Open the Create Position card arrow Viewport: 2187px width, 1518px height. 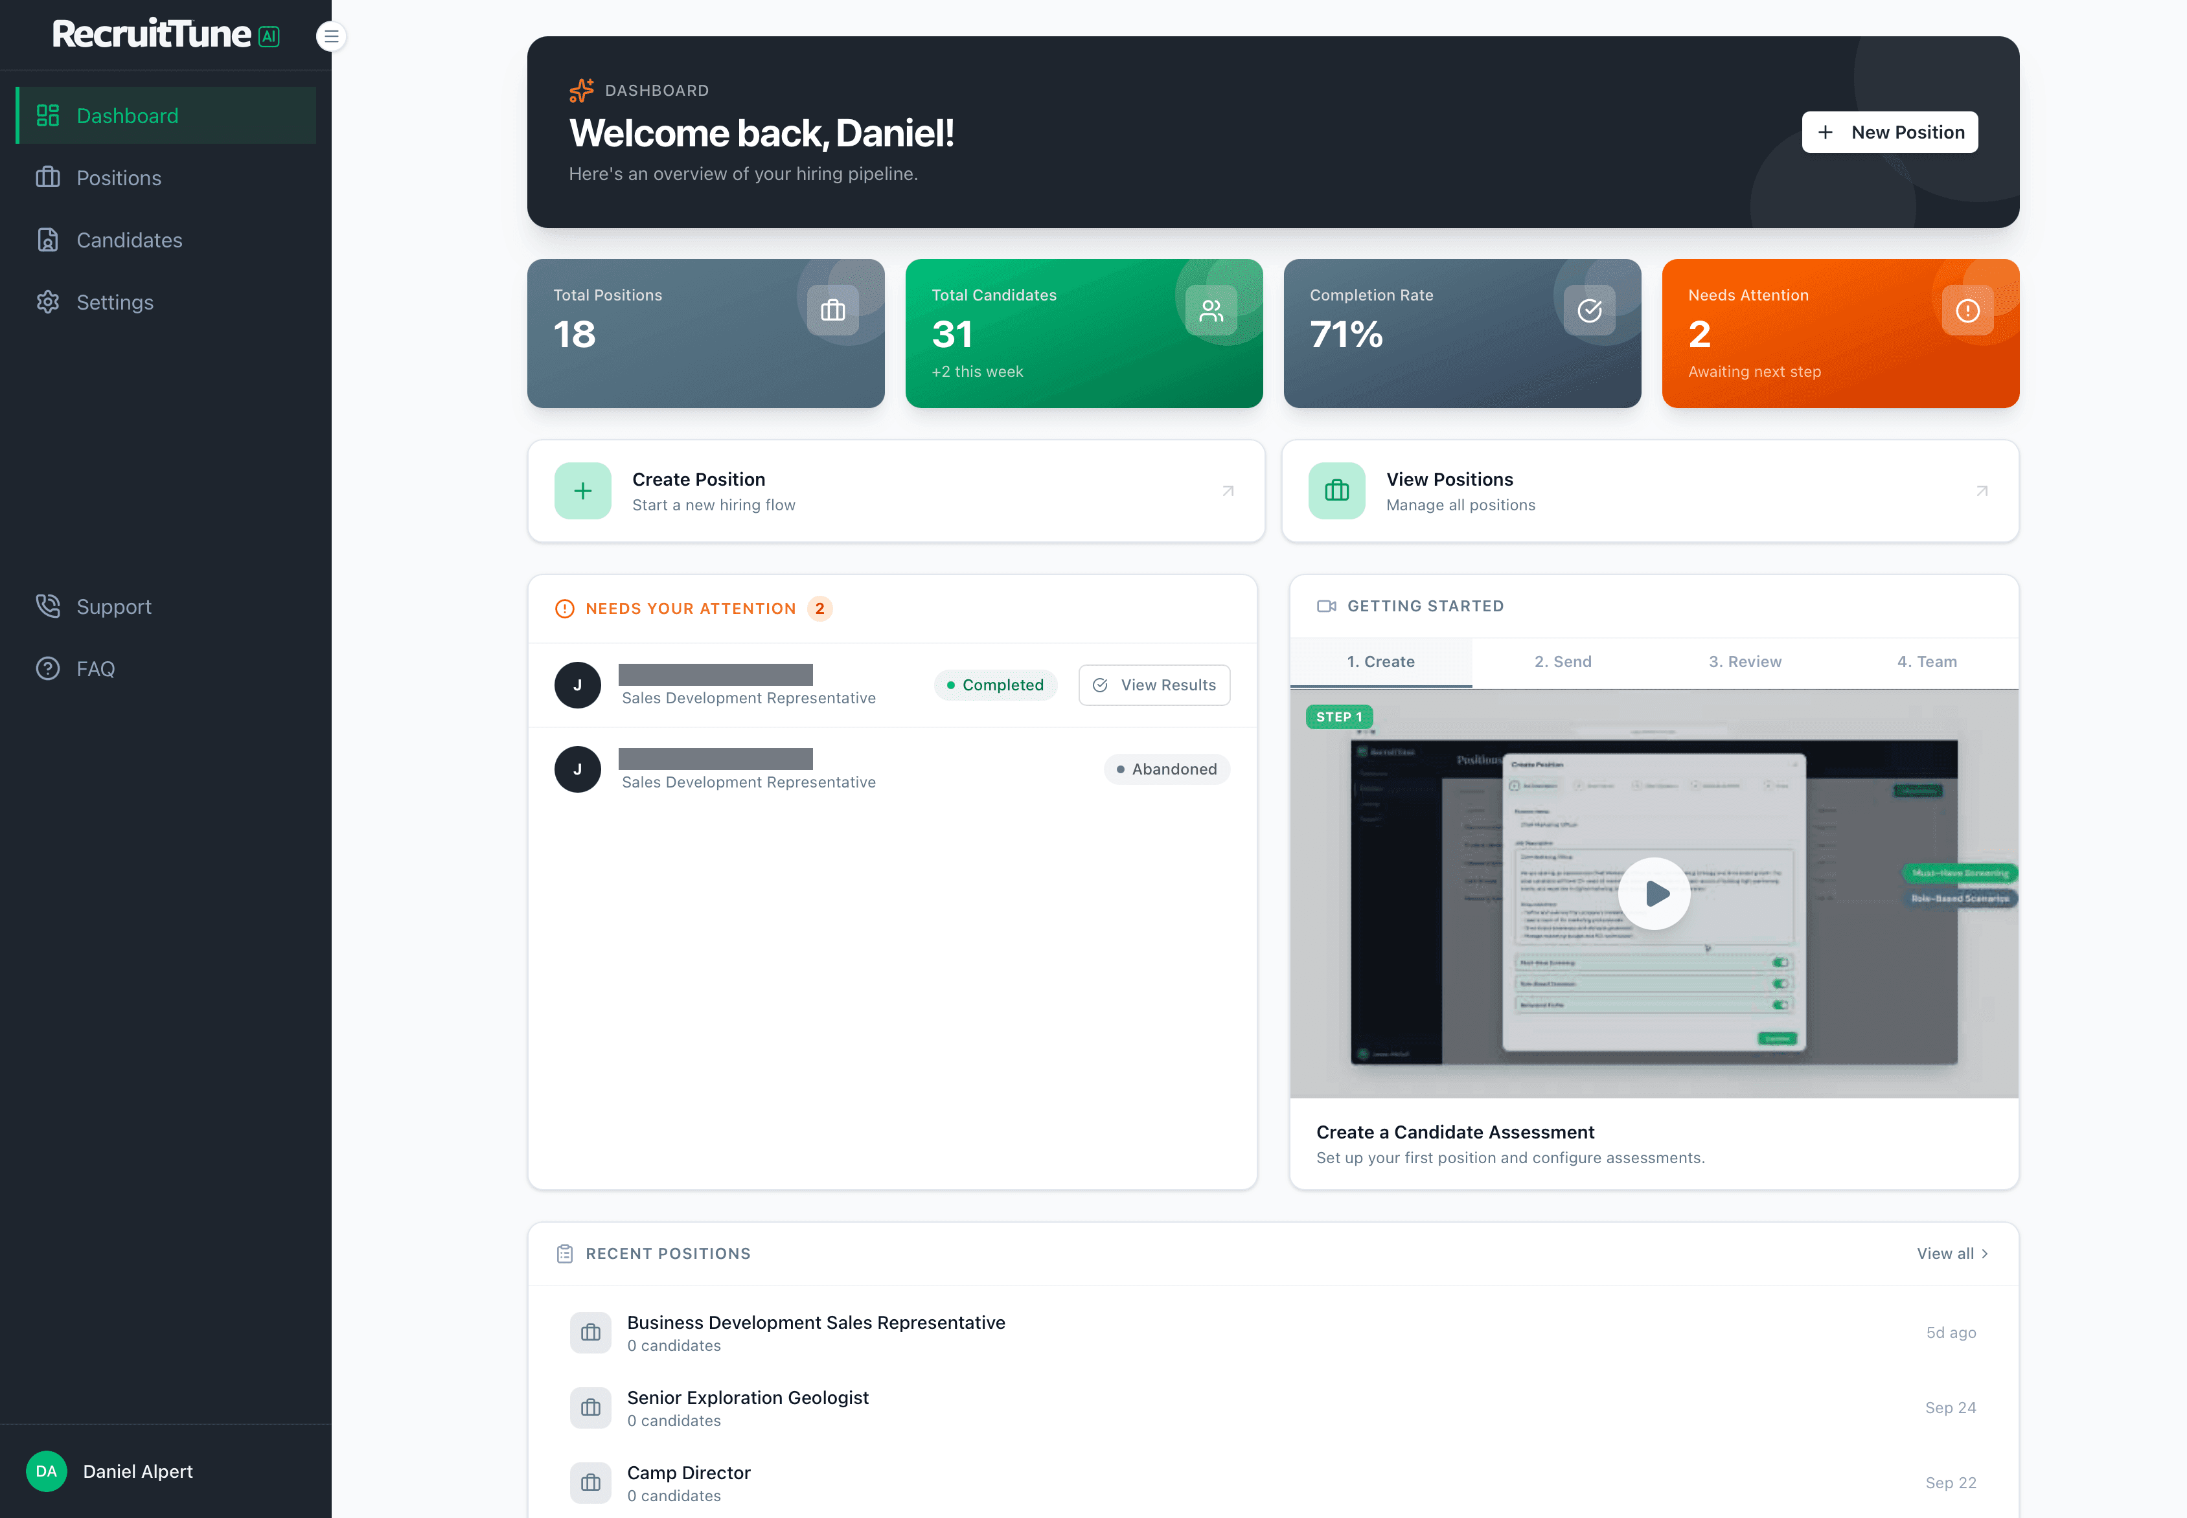pyautogui.click(x=1228, y=491)
